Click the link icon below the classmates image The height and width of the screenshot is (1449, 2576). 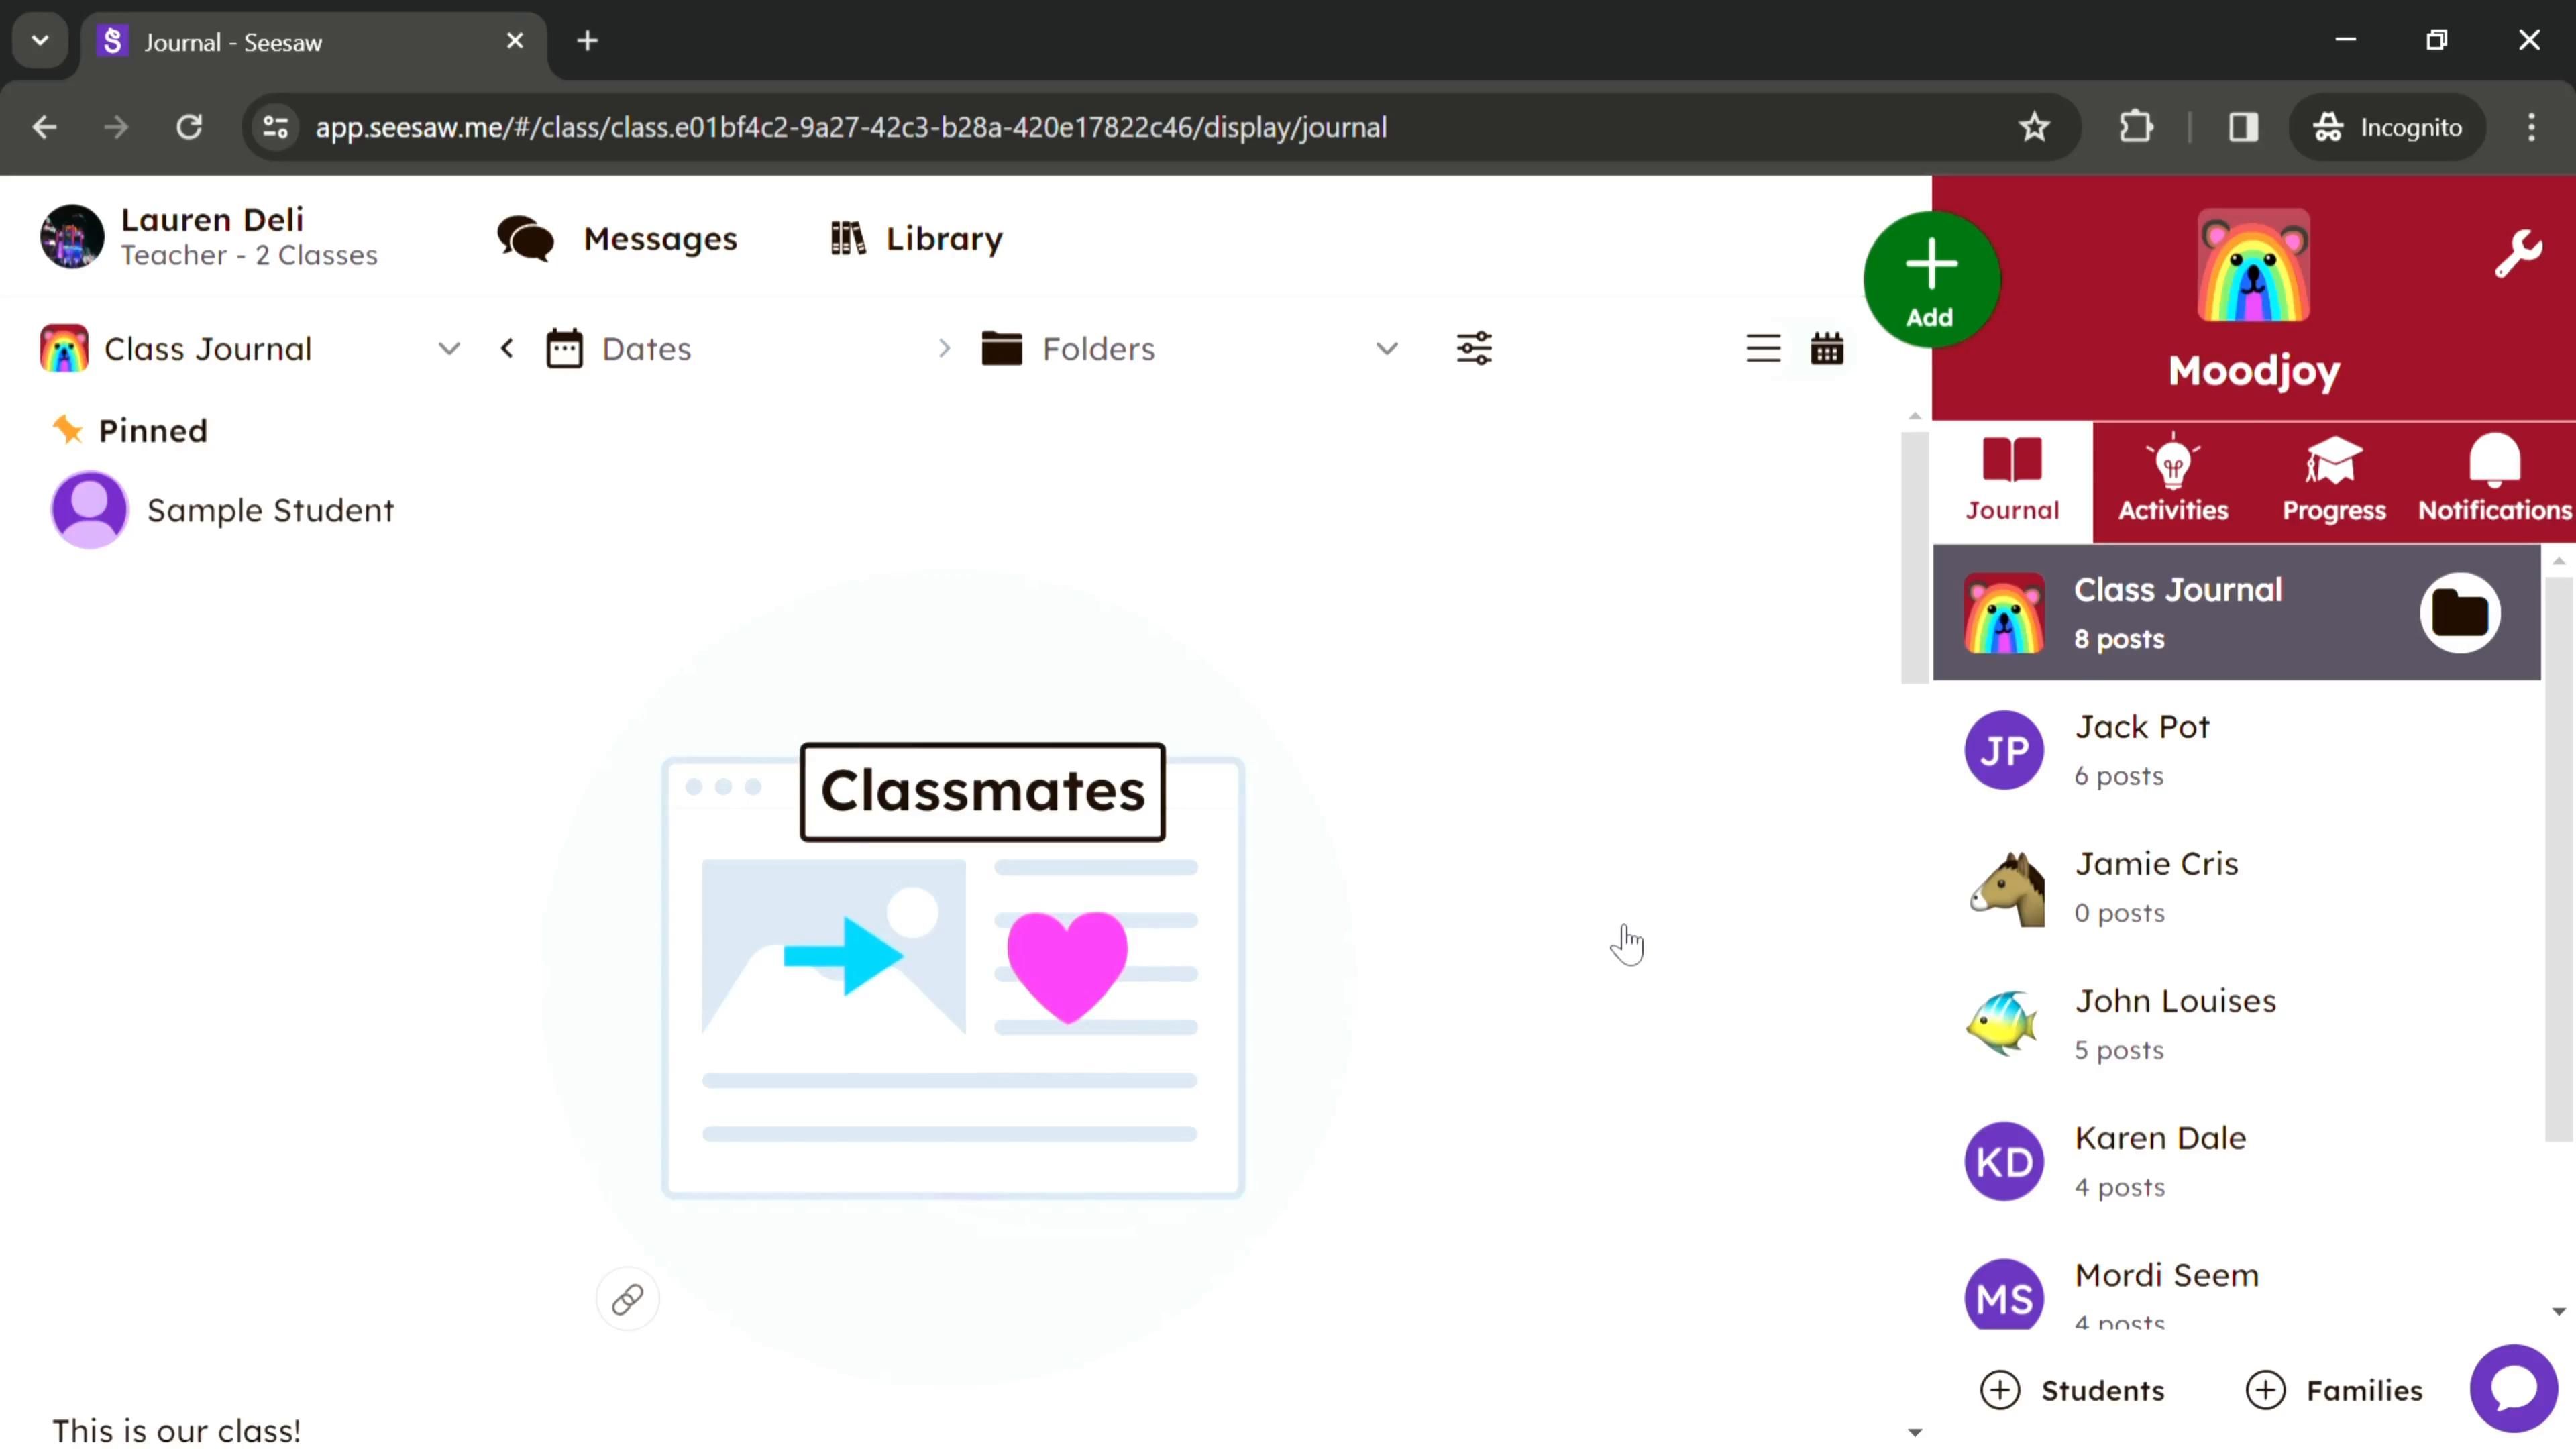[x=627, y=1299]
